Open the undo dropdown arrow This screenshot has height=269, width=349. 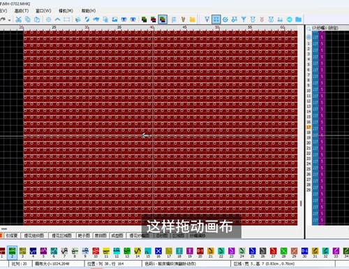9,20
